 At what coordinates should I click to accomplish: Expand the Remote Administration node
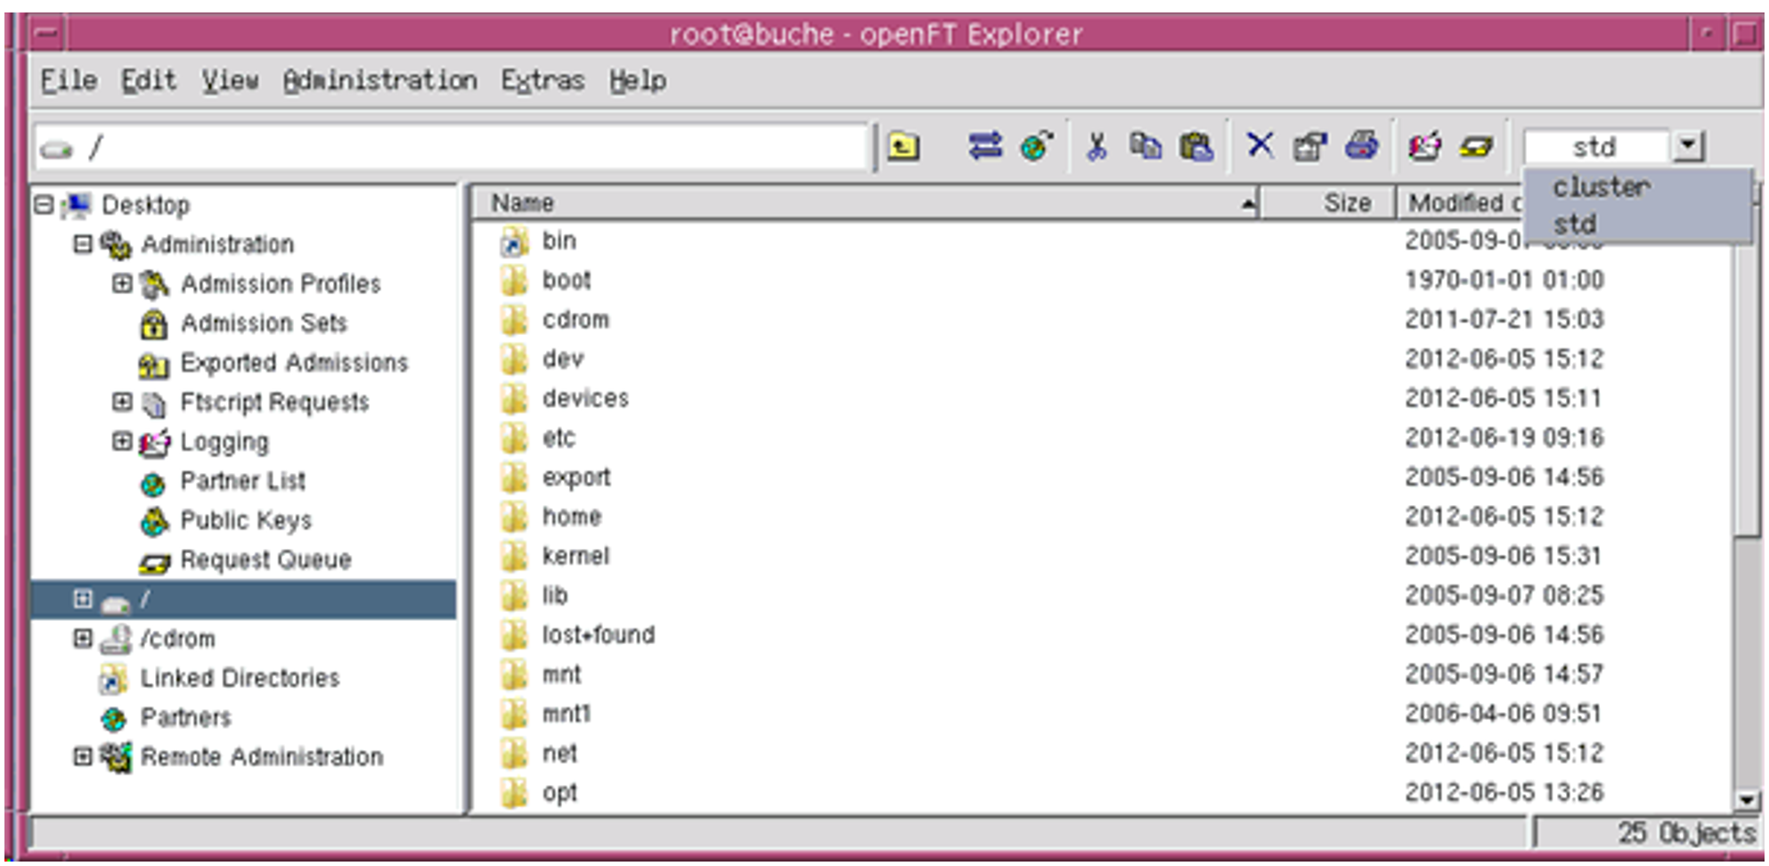click(x=83, y=756)
